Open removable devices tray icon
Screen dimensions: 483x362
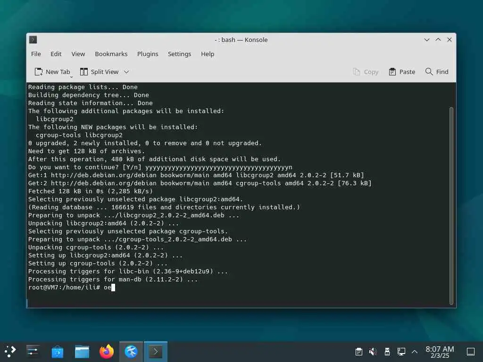(387, 352)
